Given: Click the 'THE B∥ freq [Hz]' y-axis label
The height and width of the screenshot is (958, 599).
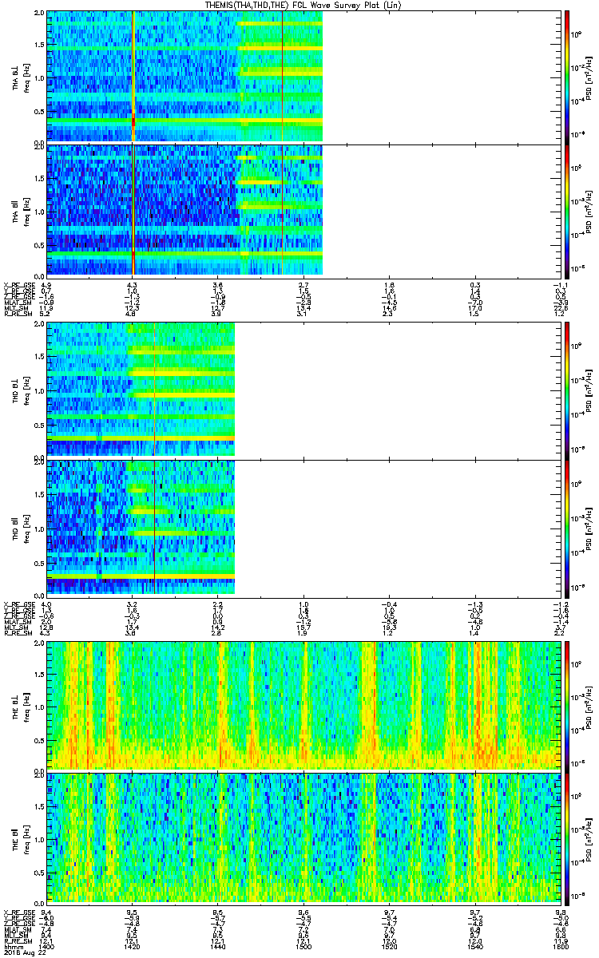Looking at the screenshot, I should coord(21,837).
